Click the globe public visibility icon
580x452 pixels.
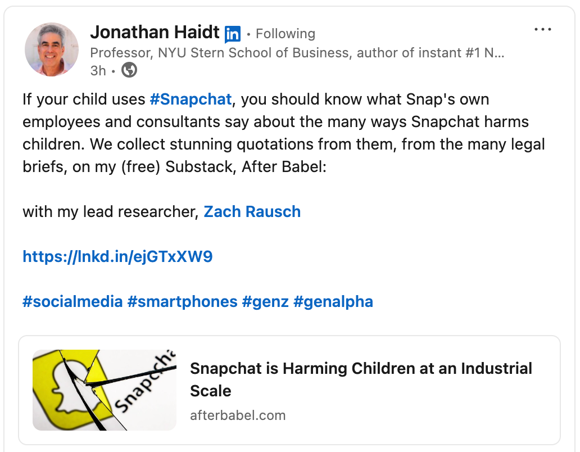129,70
